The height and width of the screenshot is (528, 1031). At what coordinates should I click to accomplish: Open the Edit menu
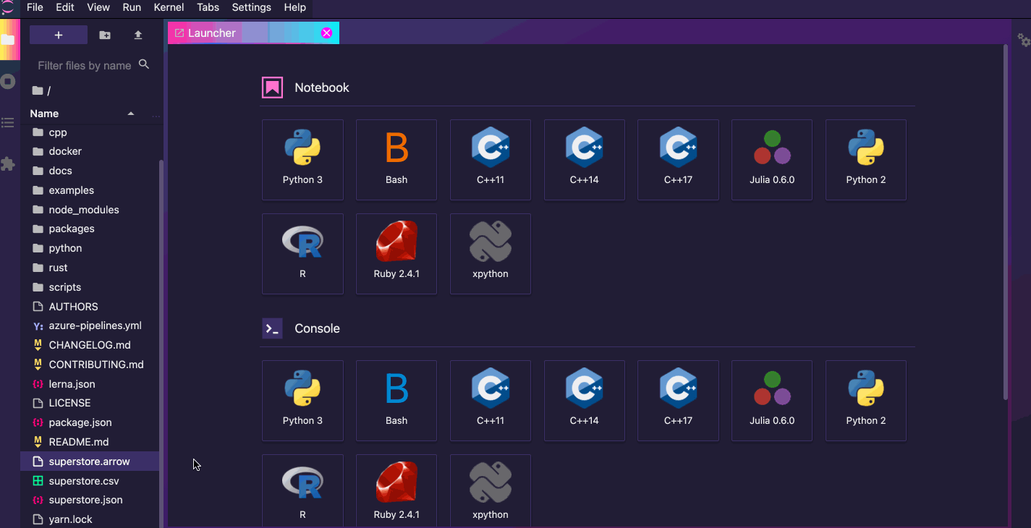coord(65,7)
